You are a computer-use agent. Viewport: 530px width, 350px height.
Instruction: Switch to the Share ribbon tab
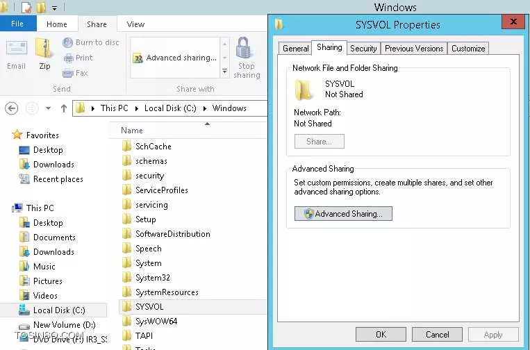[x=97, y=24]
